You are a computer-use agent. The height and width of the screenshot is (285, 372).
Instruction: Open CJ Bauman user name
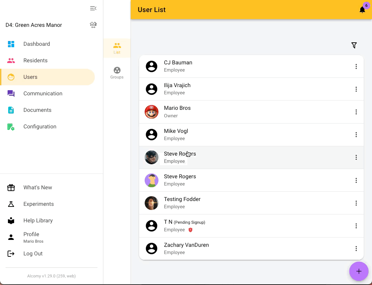point(178,63)
